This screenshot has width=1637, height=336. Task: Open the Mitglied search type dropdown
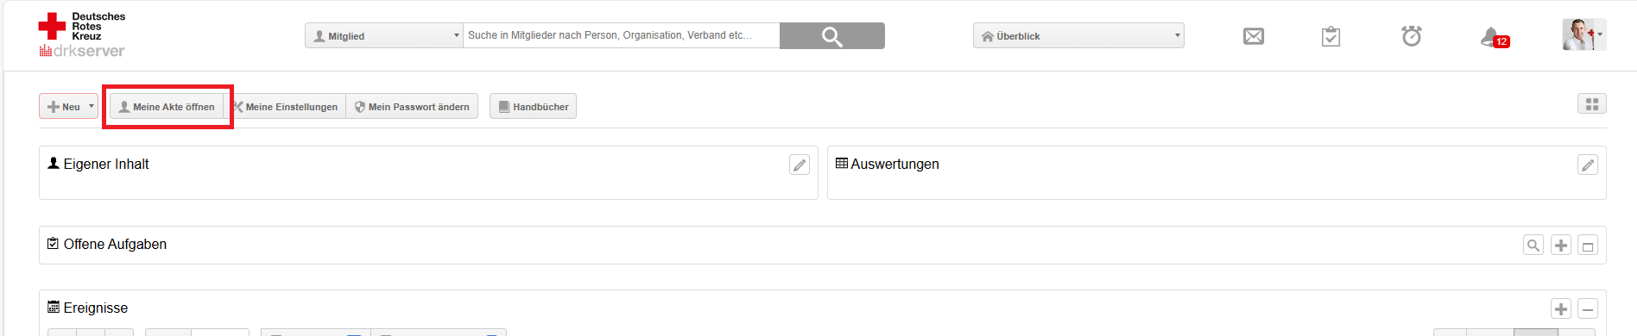(384, 36)
